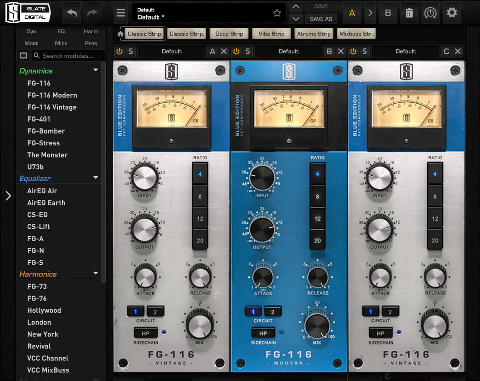Click the Search modules field
480x381 pixels.
(68, 55)
